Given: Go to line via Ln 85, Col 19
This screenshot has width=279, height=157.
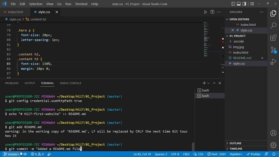Looking at the screenshot, I should click(142, 154).
